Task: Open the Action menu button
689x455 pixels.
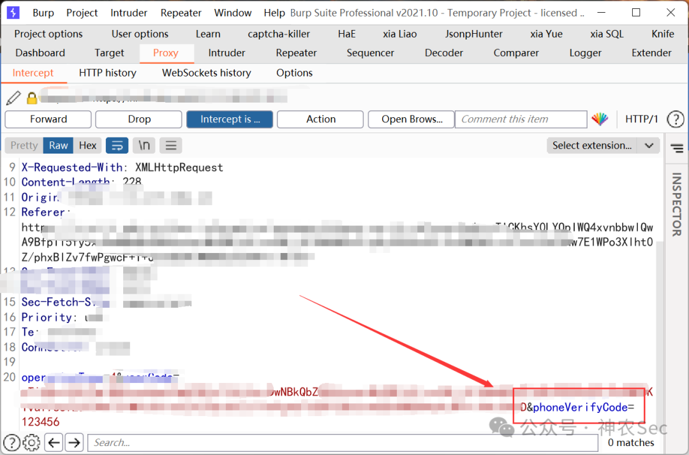Action: [320, 119]
